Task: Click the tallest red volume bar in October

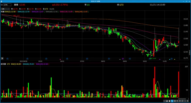Action: click(155, 82)
